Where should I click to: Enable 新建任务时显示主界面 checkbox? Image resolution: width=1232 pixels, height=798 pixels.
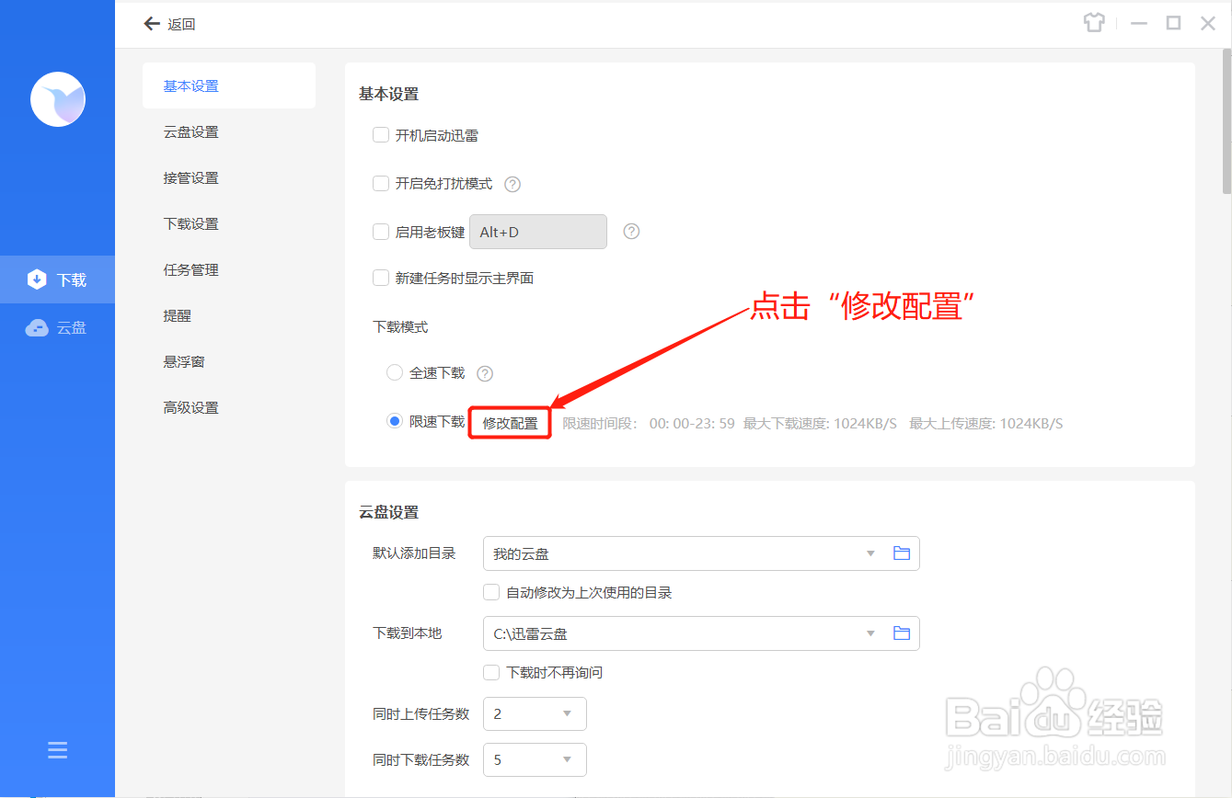[381, 278]
